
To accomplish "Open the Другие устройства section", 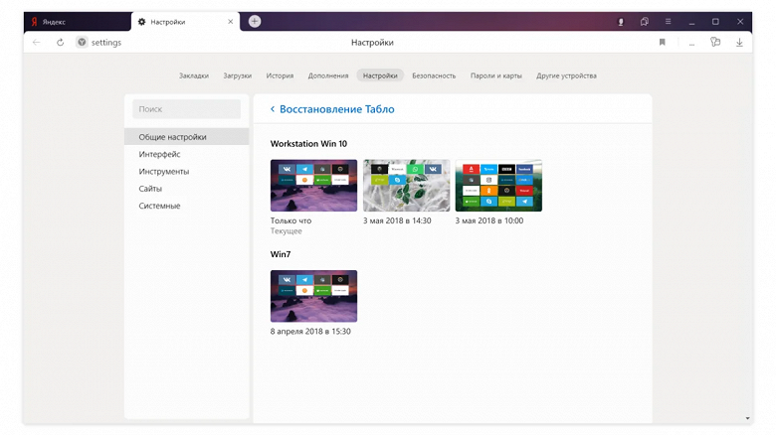I will click(566, 75).
